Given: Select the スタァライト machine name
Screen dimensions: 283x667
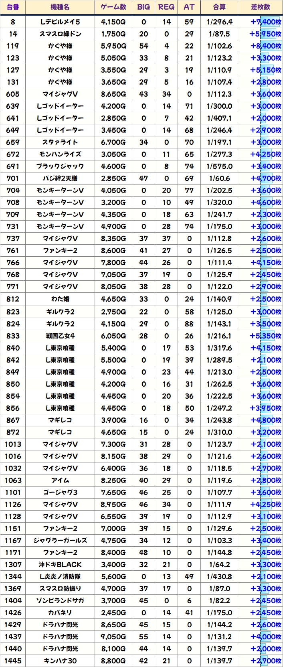Looking at the screenshot, I should point(60,142).
